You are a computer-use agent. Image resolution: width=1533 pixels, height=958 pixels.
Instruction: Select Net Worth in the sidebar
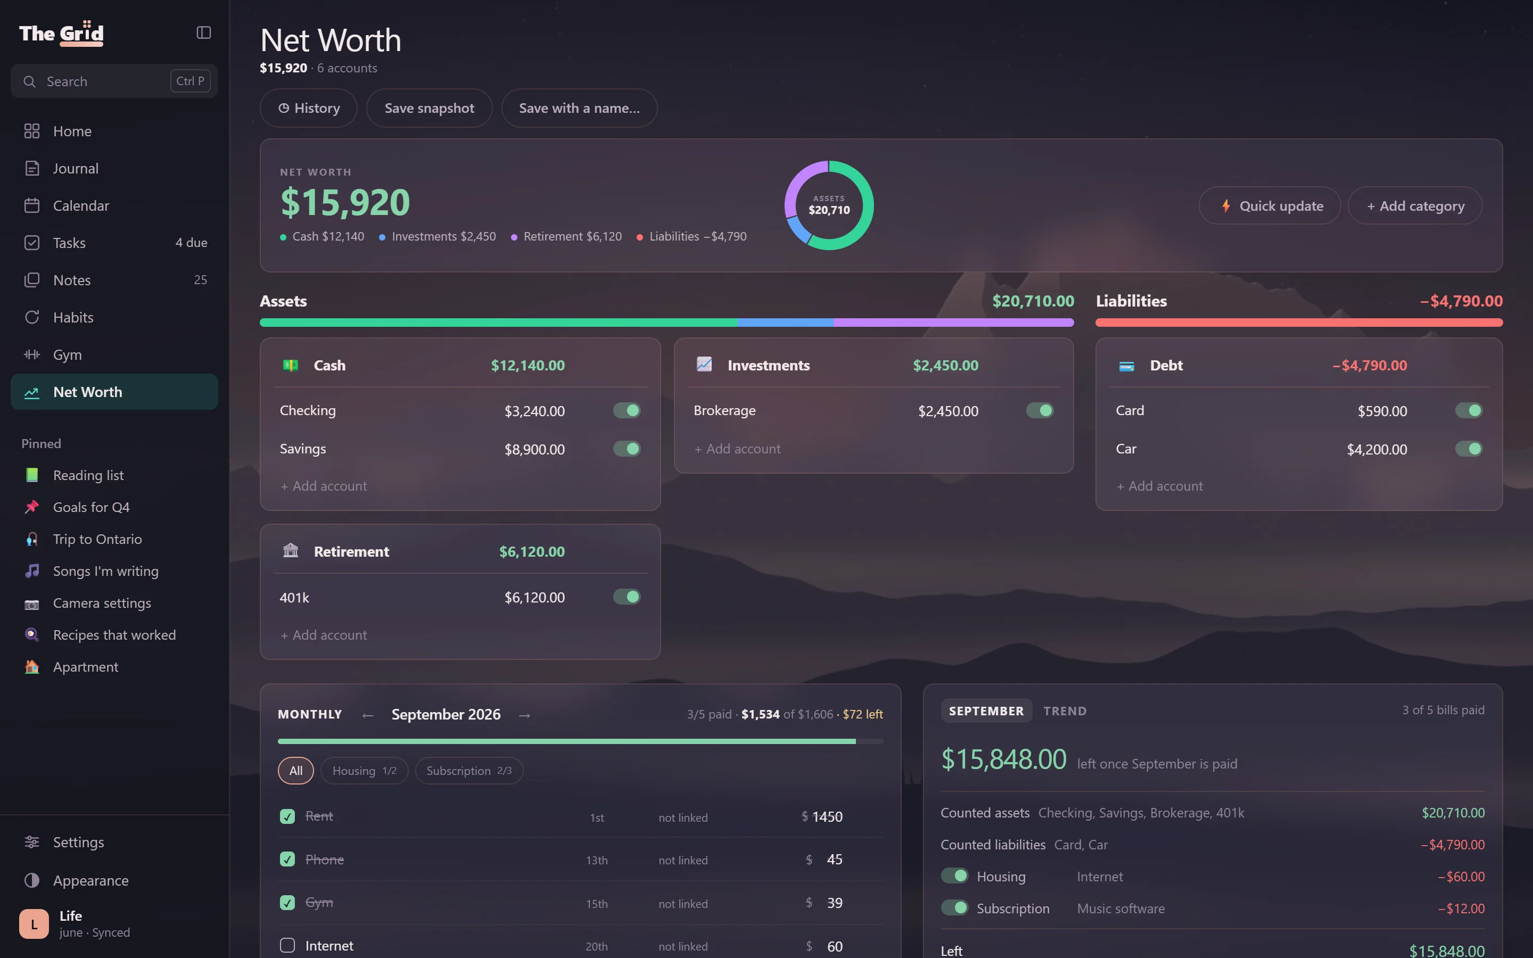click(x=114, y=392)
